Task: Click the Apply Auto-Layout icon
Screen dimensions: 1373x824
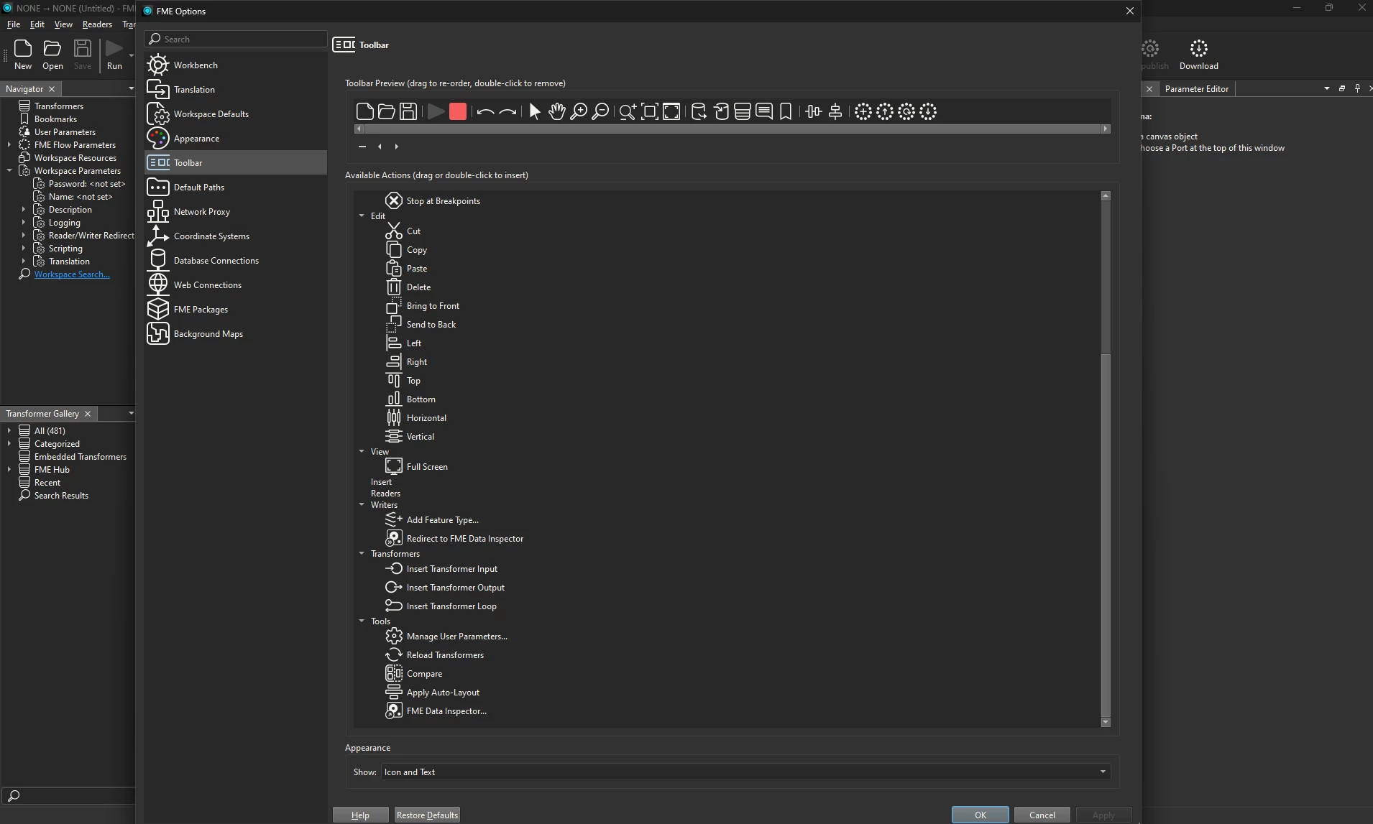Action: [393, 693]
